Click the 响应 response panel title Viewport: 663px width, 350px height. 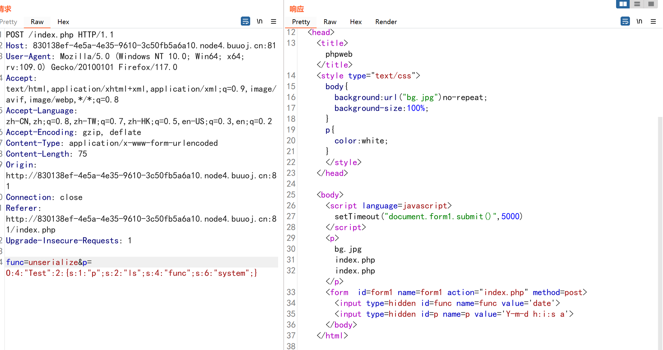(x=297, y=9)
